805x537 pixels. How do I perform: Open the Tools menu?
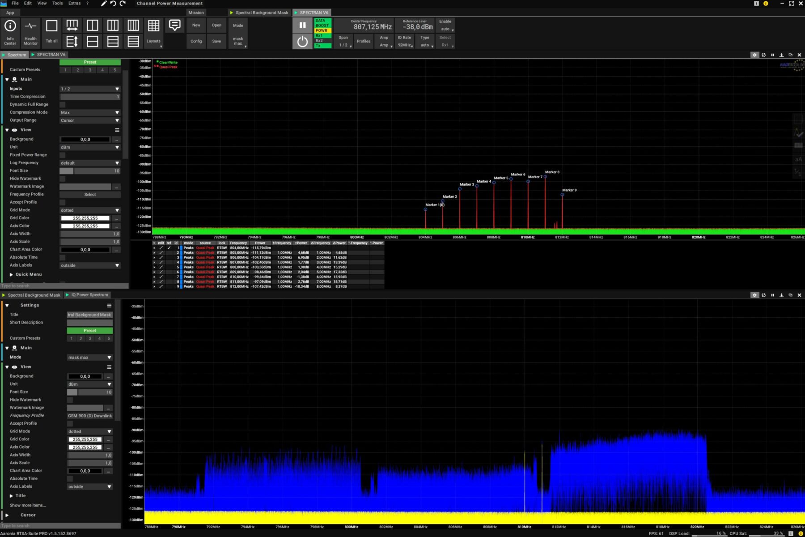click(58, 3)
